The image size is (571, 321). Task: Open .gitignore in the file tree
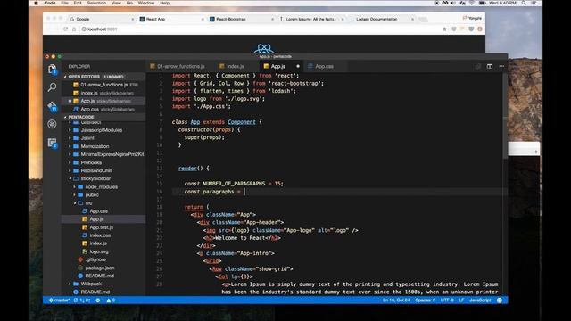pyautogui.click(x=95, y=259)
